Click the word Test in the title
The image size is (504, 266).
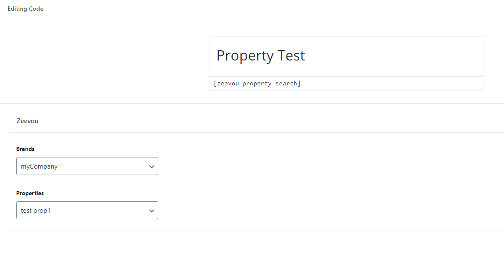click(291, 55)
